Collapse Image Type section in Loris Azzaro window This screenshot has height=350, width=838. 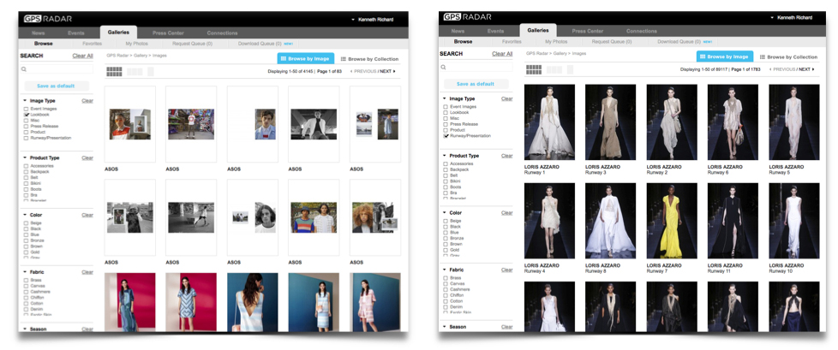[445, 98]
